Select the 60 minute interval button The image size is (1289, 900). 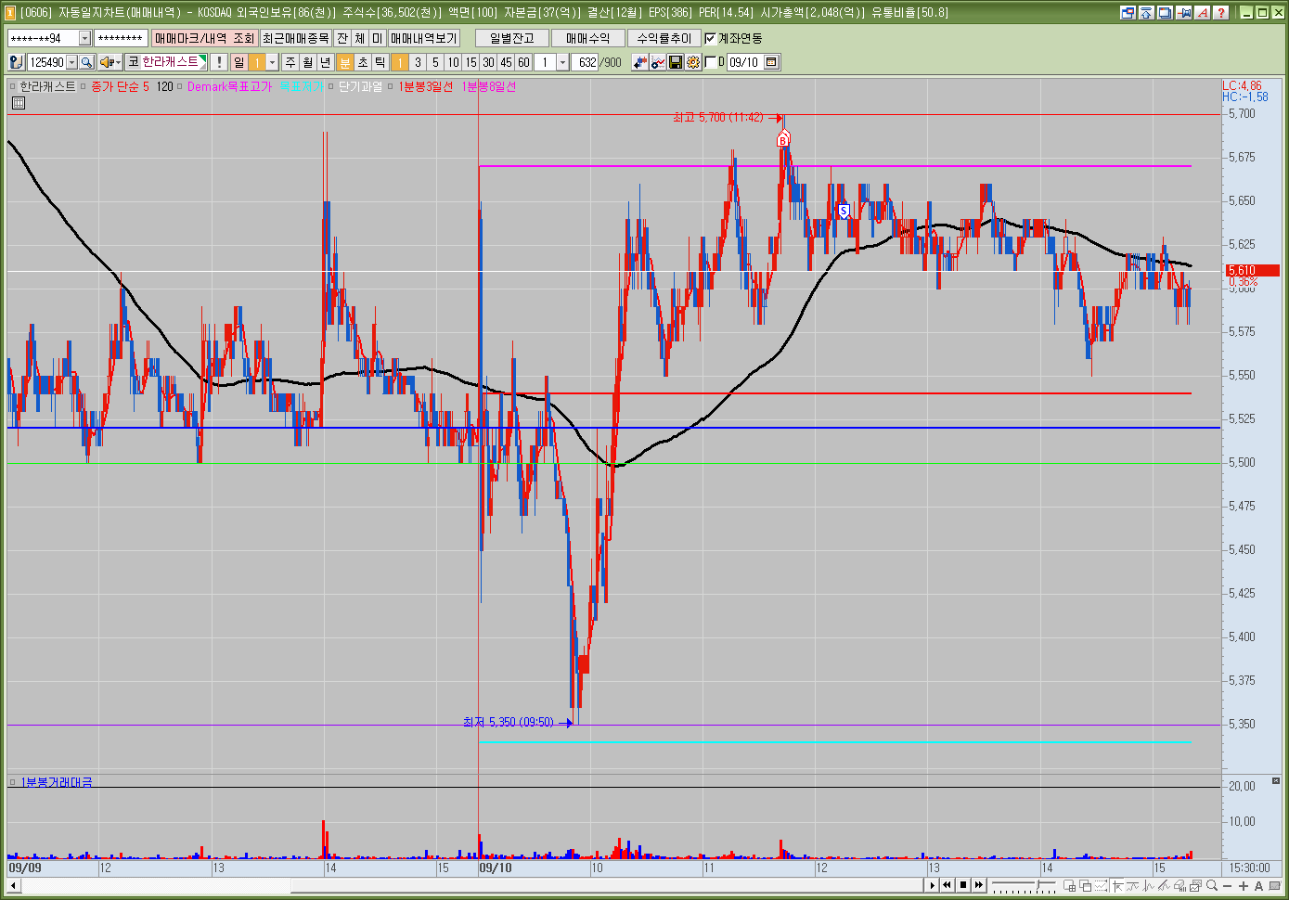(x=523, y=62)
